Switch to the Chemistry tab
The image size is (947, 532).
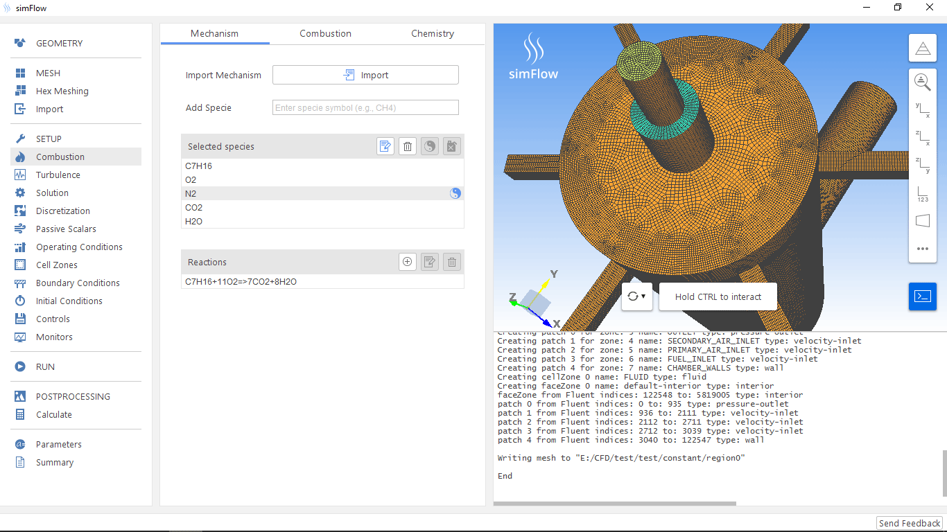click(432, 33)
